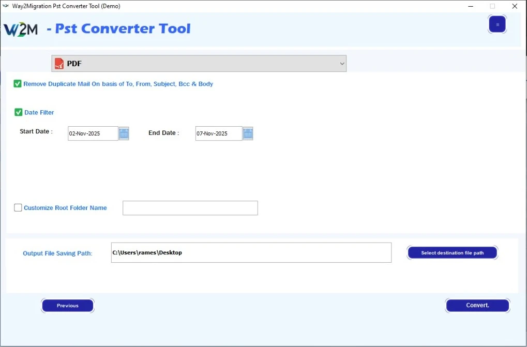
Task: Click the red PDF file icon
Action: 59,64
